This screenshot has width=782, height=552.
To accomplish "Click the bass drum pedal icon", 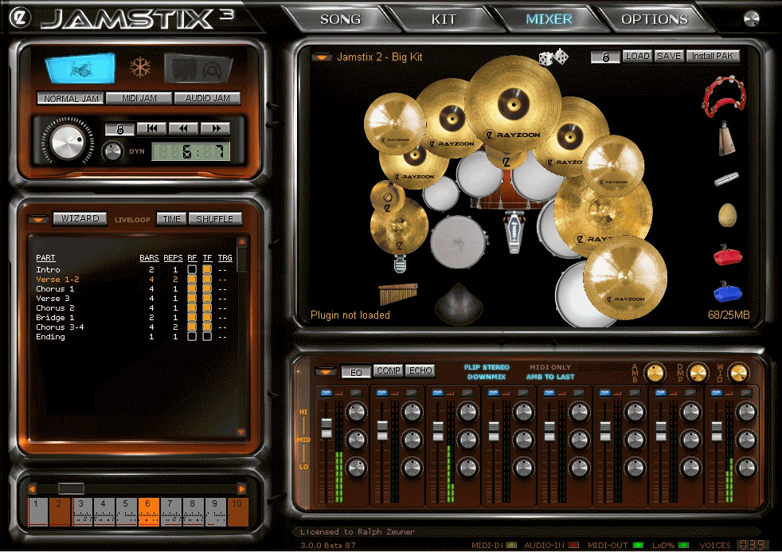I will point(513,232).
